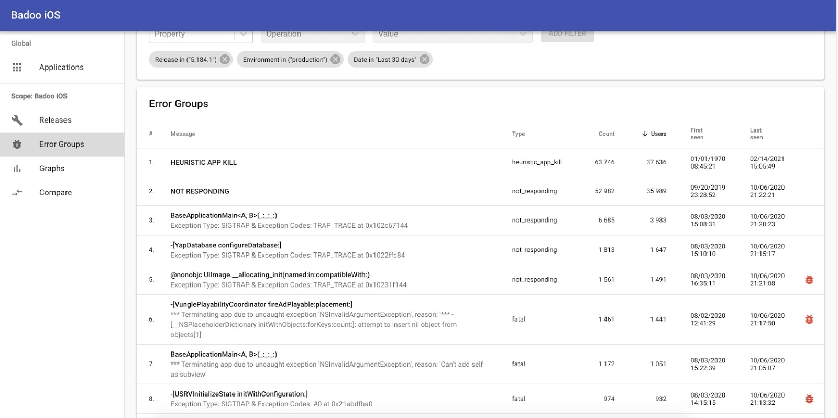This screenshot has width=838, height=418.
Task: Sort by the Type column header
Action: 519,134
